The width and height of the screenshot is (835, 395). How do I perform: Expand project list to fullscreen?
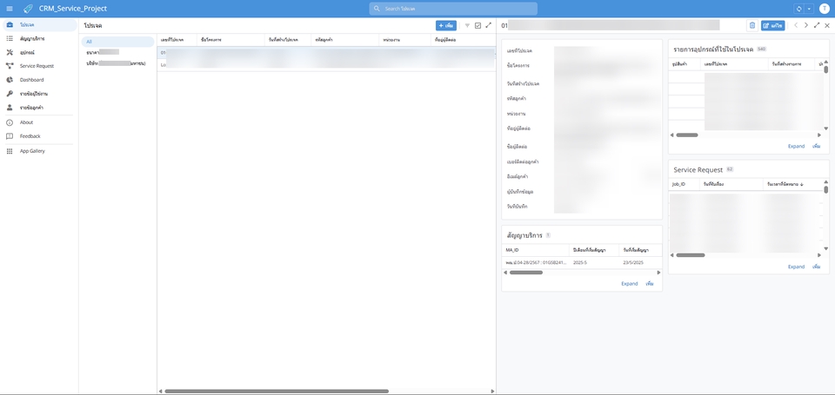(488, 25)
